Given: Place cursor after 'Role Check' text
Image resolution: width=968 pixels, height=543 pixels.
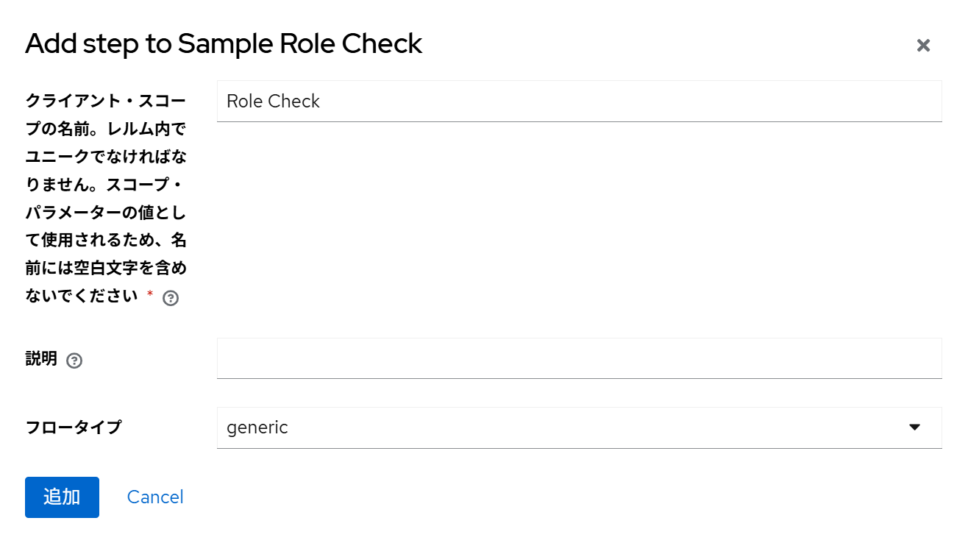Looking at the screenshot, I should (x=321, y=101).
